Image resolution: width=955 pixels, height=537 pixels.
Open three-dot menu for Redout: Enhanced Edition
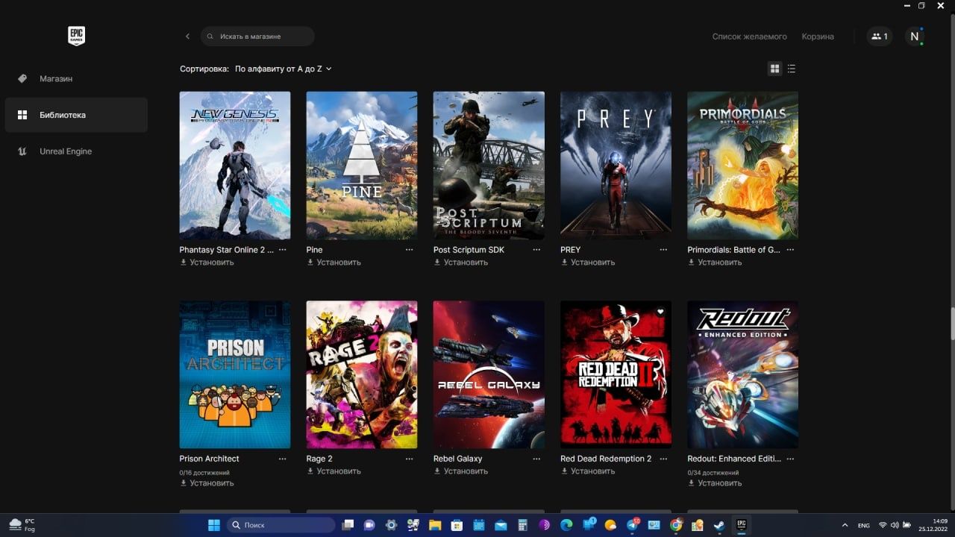pos(790,459)
